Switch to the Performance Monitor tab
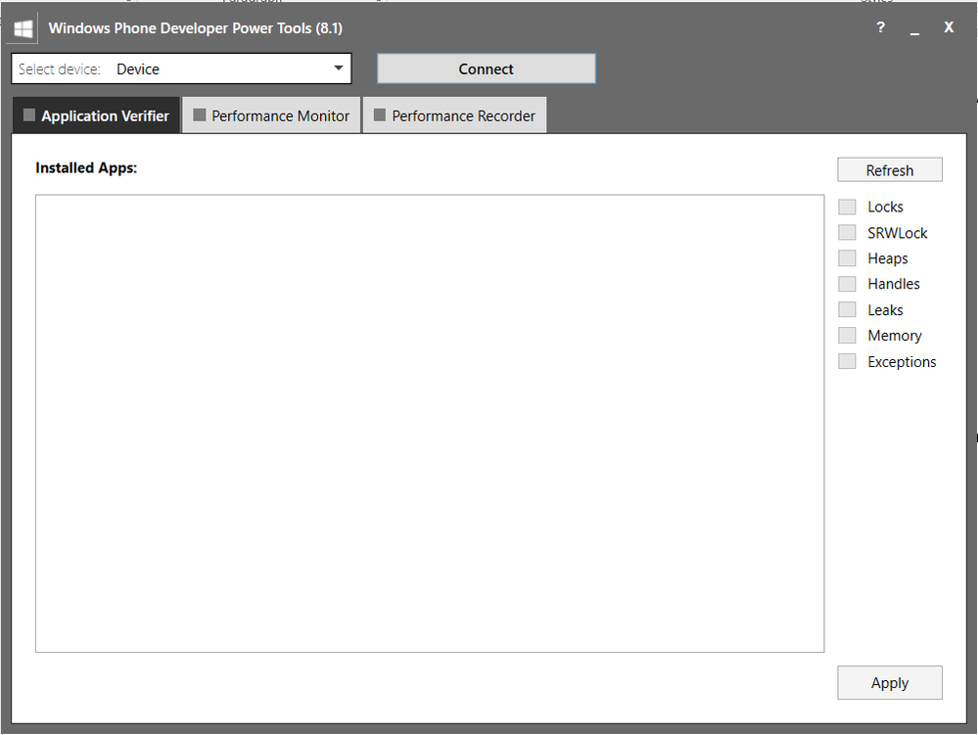 [x=271, y=115]
